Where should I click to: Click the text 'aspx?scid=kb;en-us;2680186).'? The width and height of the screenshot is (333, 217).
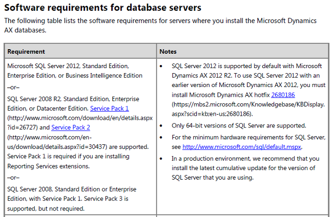pyautogui.click(x=212, y=114)
